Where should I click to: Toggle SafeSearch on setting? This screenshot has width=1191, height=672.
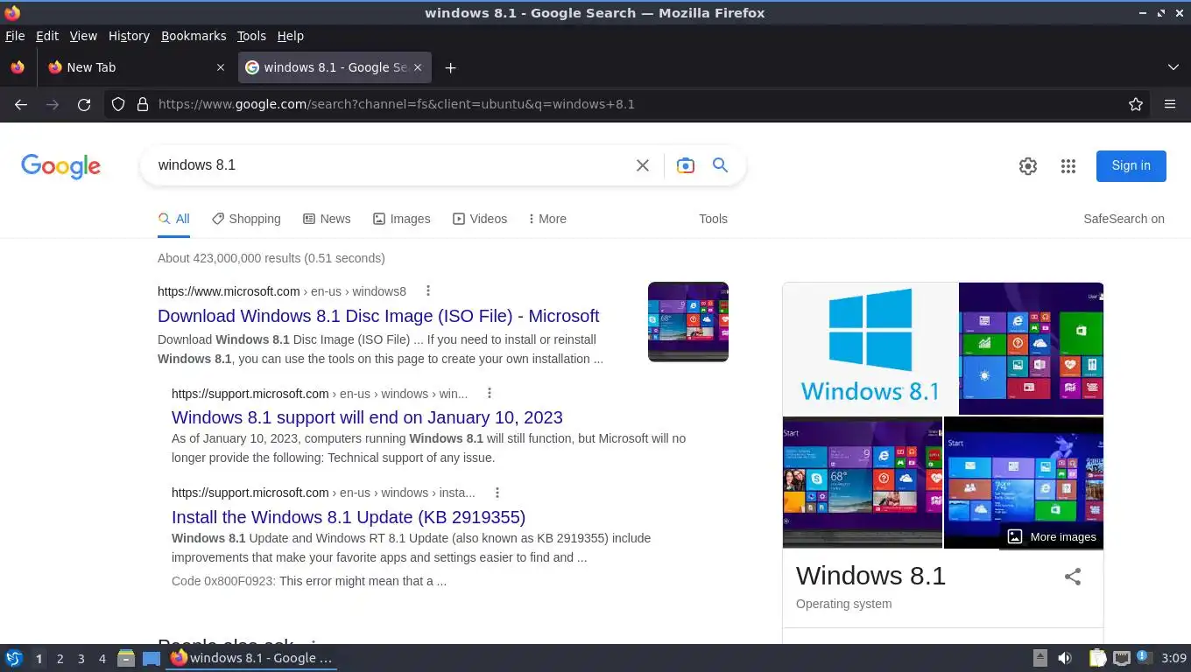click(x=1124, y=219)
